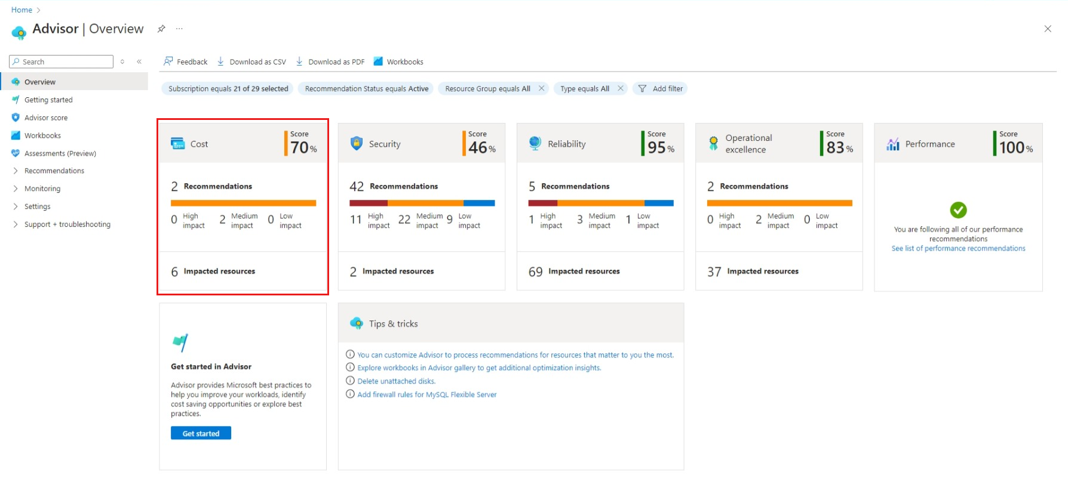The image size is (1068, 481).
Task: Open the customize Advisor tip link
Action: click(x=515, y=354)
